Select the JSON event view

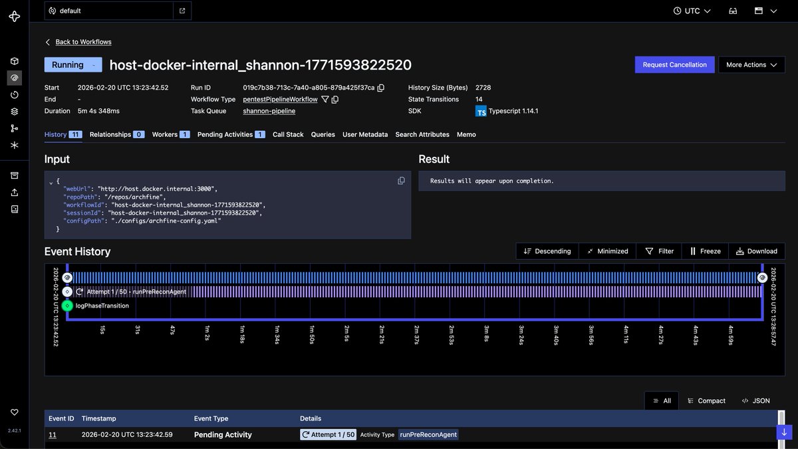click(x=756, y=401)
